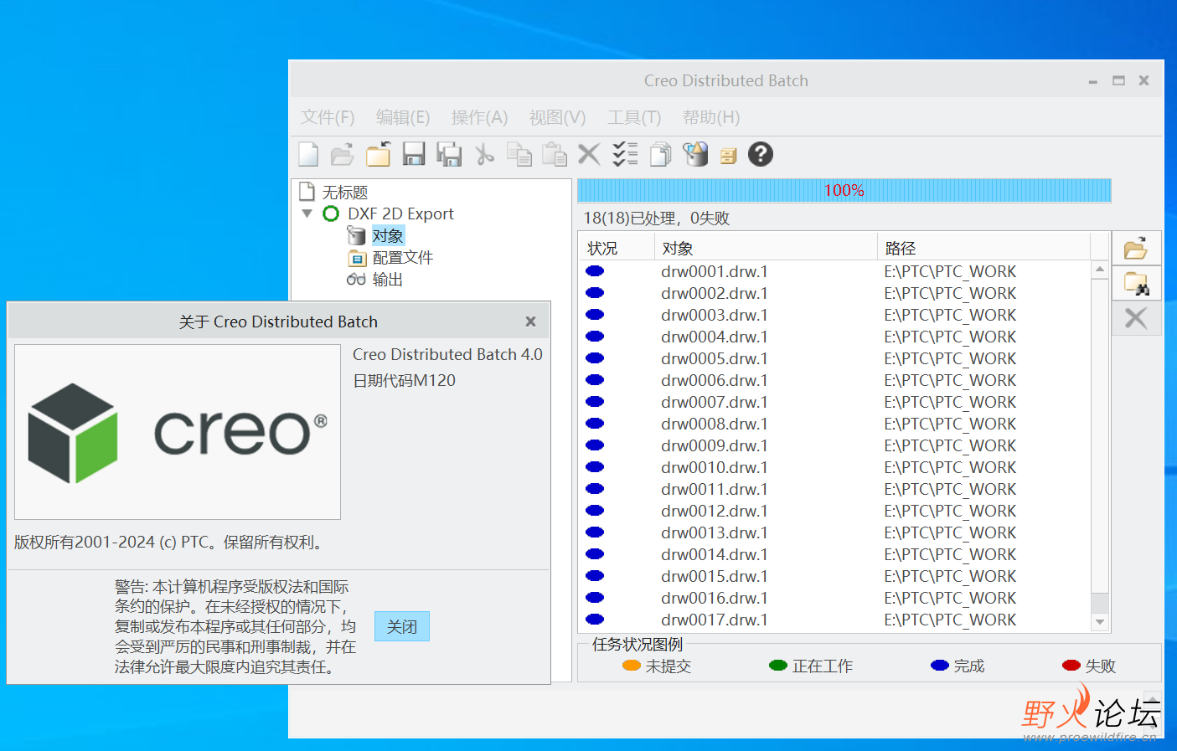This screenshot has height=751, width=1177.
Task: Click the Delete X toolbar icon
Action: tap(589, 154)
